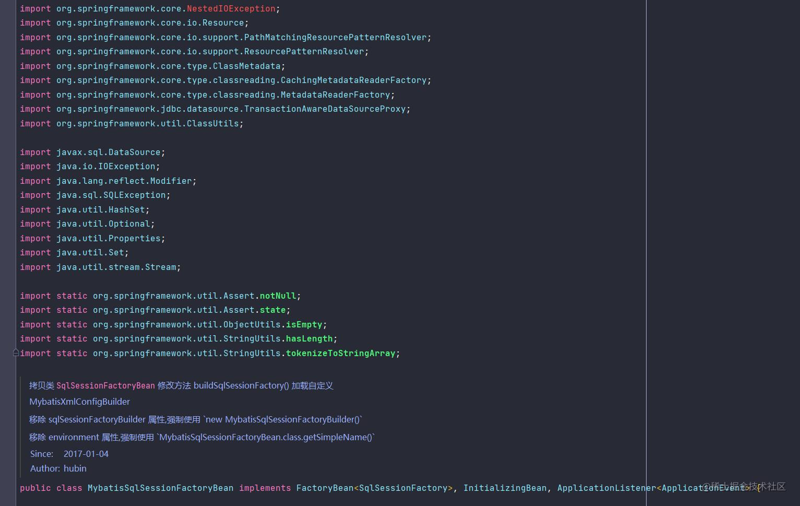
Task: Click the javax.sql.DataSource import
Action: pyautogui.click(x=92, y=152)
